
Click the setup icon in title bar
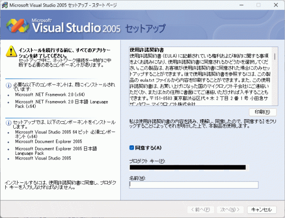tap(5, 5)
